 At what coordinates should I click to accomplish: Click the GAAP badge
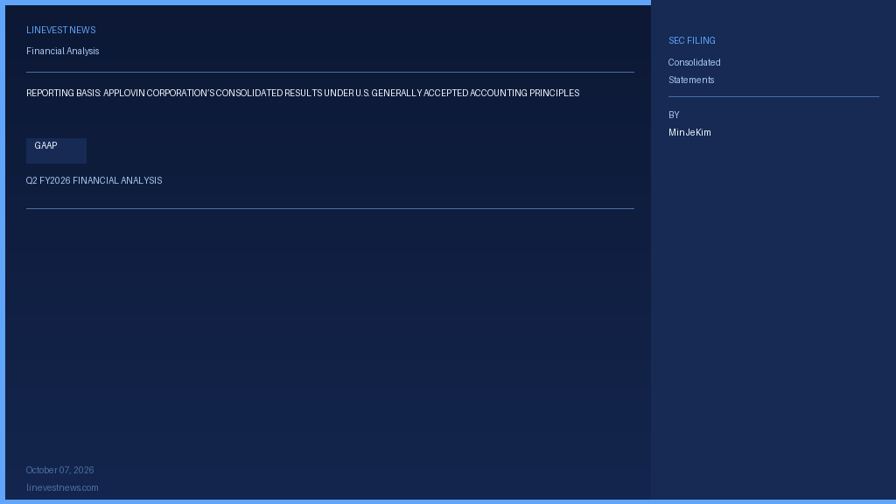56,150
